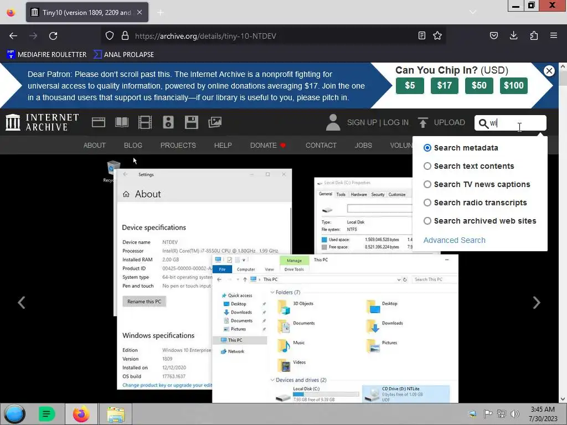Click the volume tray icon
This screenshot has height=425, width=567.
pyautogui.click(x=515, y=414)
